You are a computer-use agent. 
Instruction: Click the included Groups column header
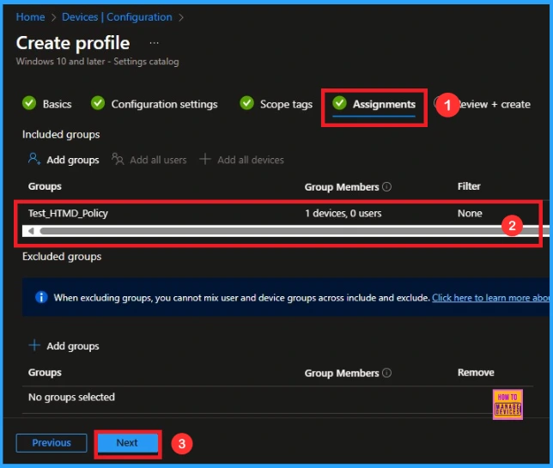coord(45,186)
